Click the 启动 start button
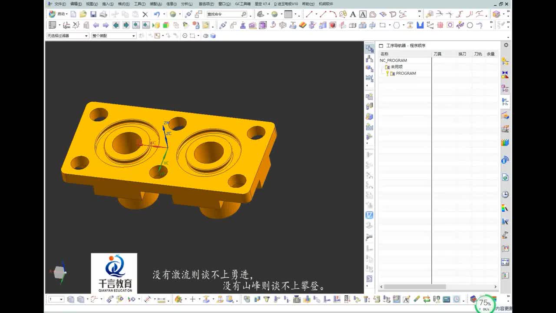The image size is (556, 313). tap(58, 14)
